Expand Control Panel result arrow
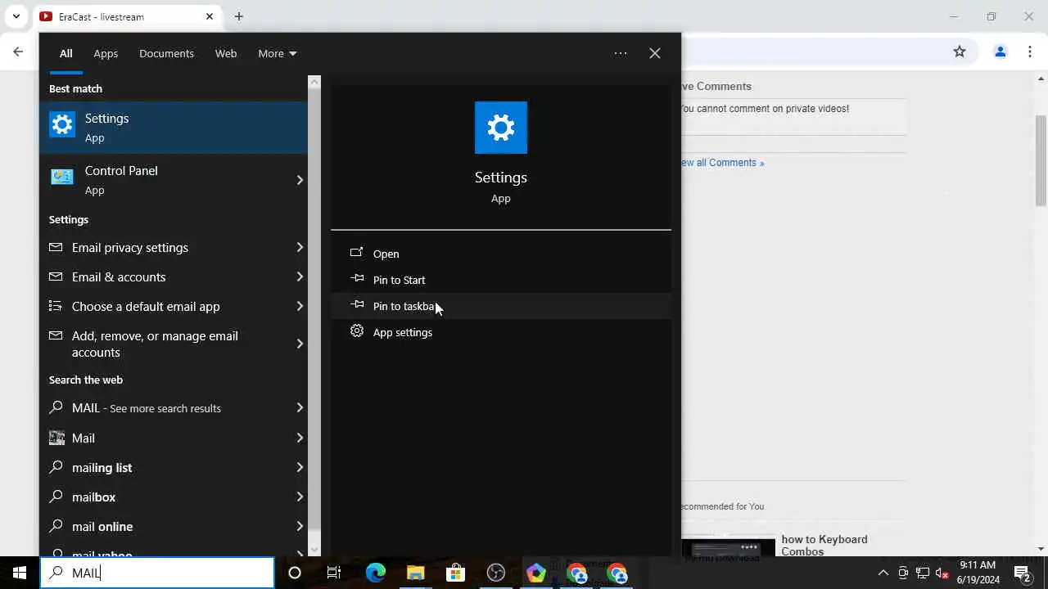The image size is (1048, 589). [x=300, y=180]
